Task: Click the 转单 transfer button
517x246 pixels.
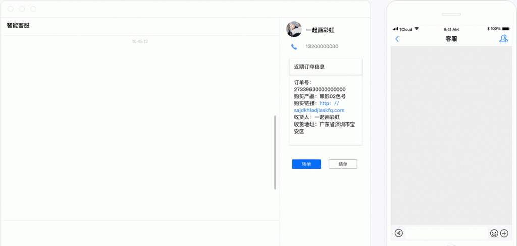Action: tap(306, 164)
